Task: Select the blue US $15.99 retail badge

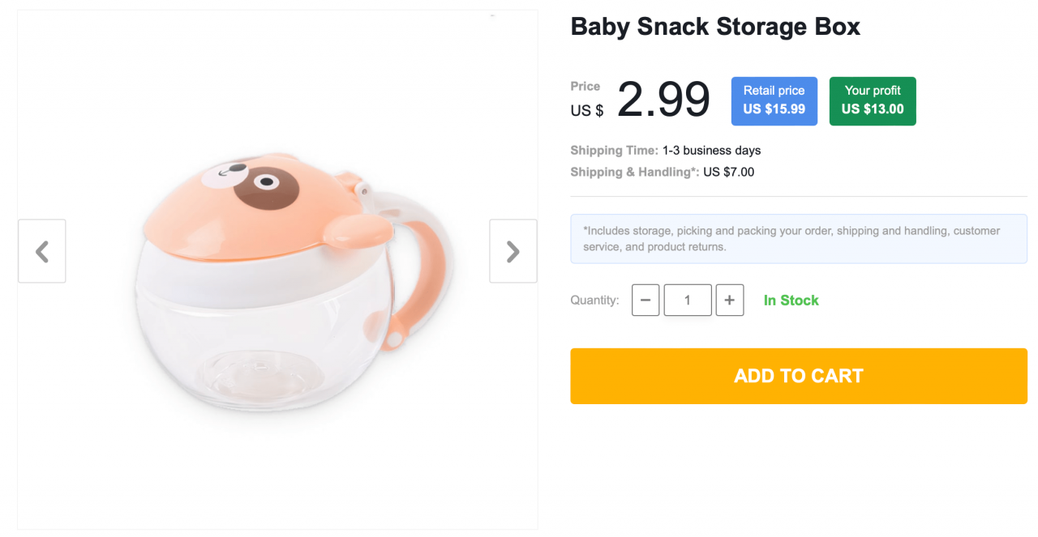Action: [774, 100]
